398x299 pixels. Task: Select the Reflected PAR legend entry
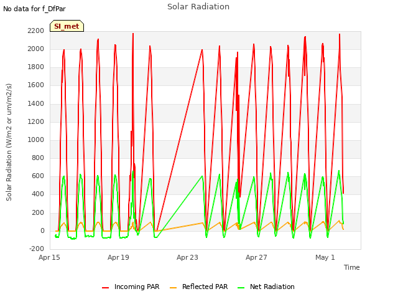tap(199, 287)
